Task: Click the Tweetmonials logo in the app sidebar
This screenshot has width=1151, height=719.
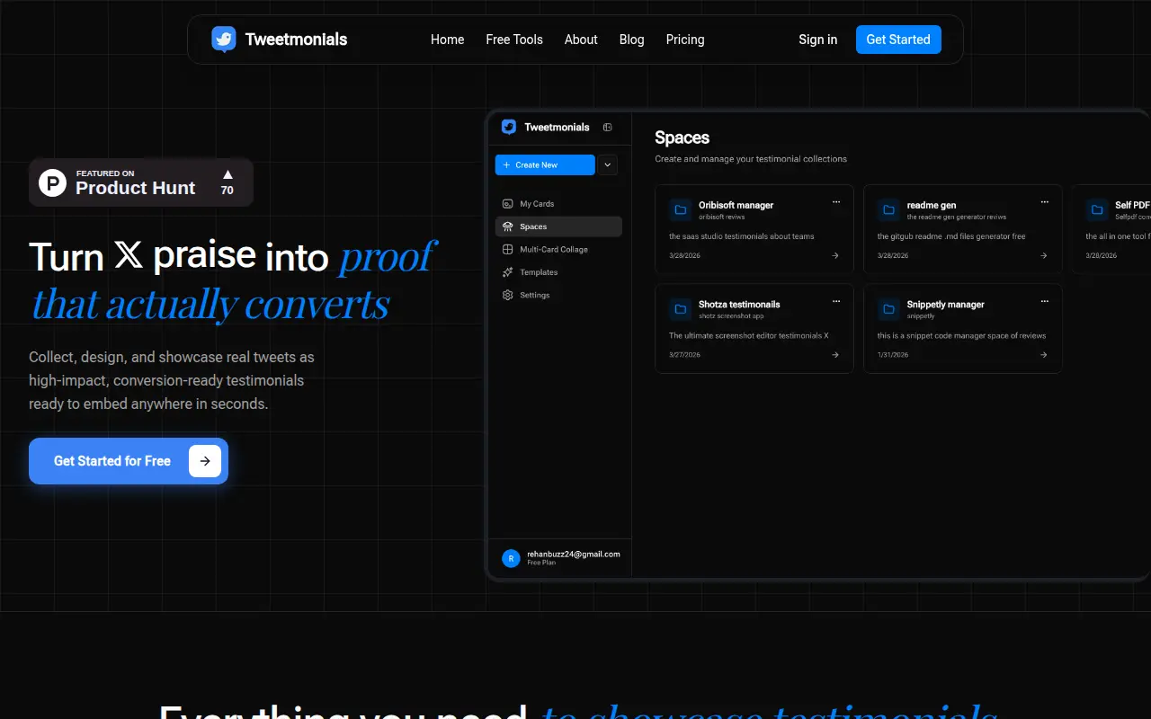Action: pos(509,127)
